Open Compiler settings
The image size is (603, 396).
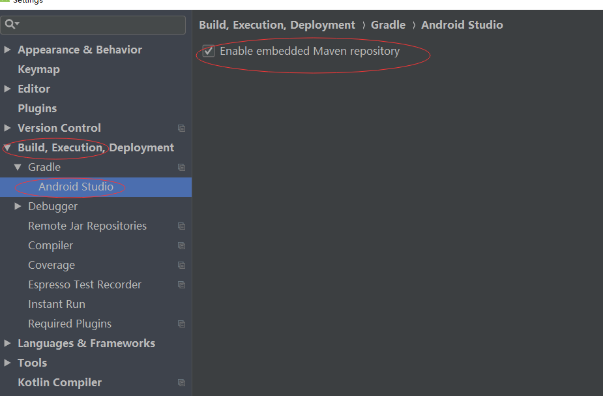point(50,245)
